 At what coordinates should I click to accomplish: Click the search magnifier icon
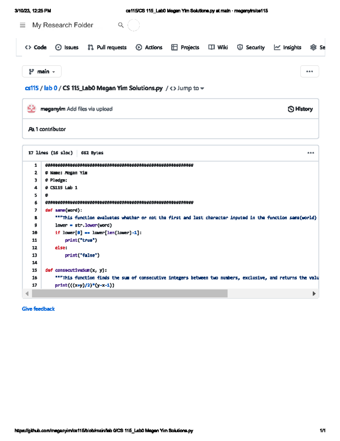(121, 25)
